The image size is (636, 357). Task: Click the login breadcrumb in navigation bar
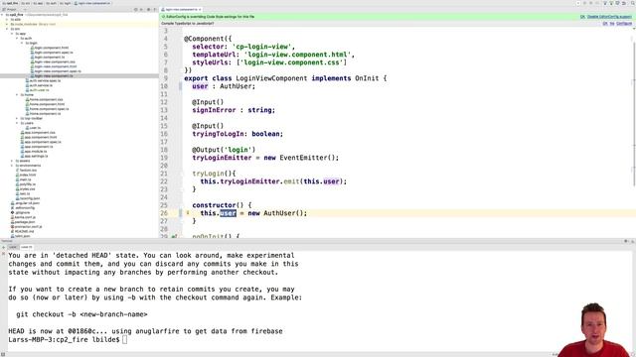coord(65,3)
